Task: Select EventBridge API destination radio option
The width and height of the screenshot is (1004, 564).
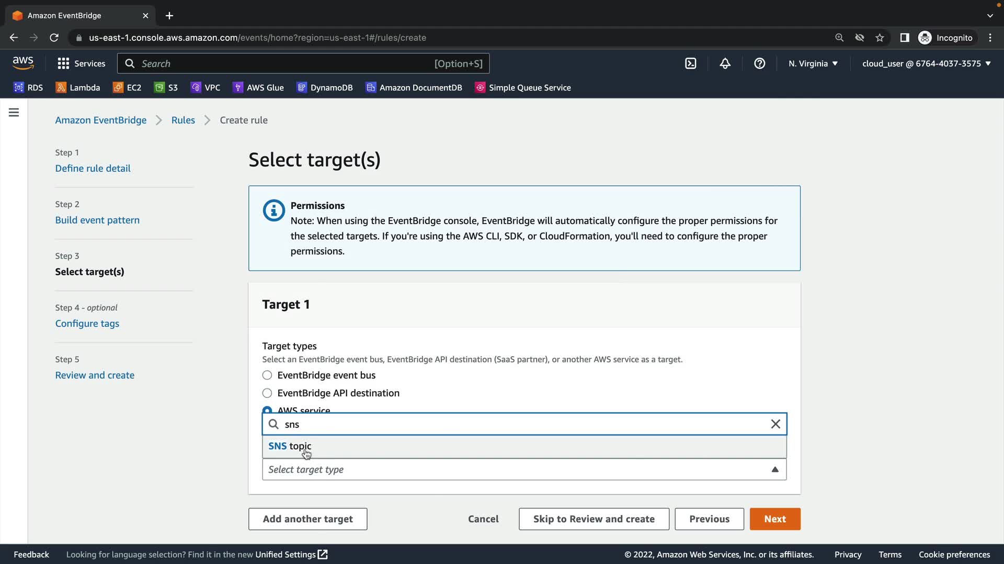Action: (267, 393)
